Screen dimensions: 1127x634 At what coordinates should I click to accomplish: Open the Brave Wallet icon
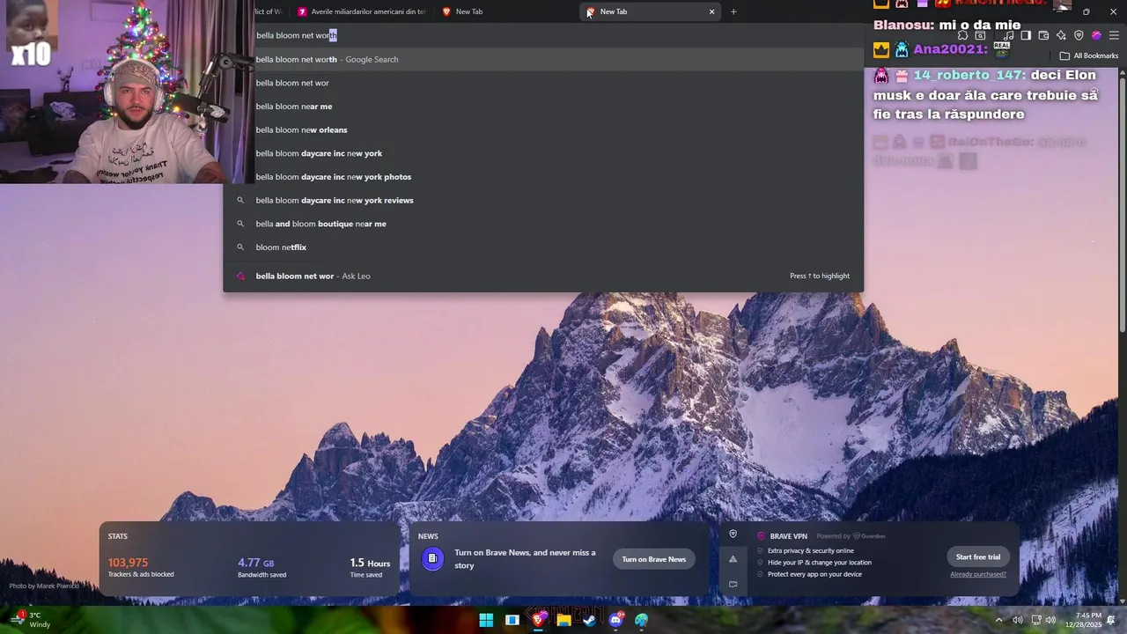(x=1043, y=35)
